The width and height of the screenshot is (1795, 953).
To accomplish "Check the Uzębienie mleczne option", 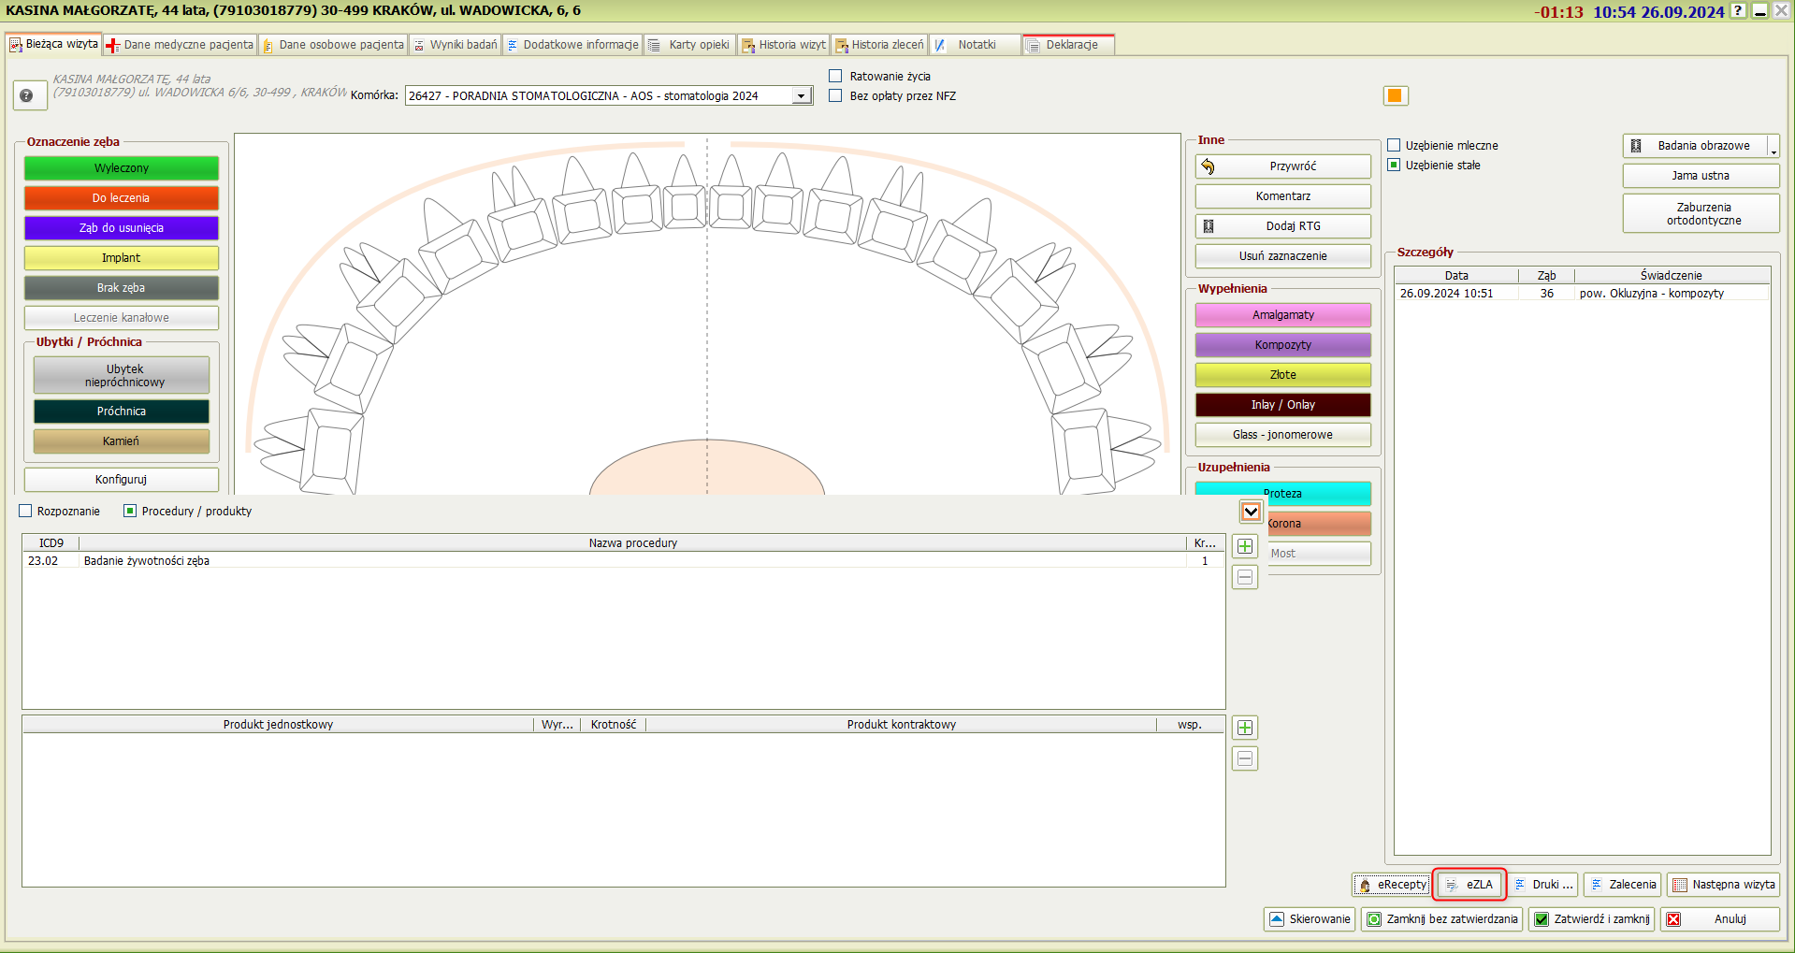I will click(x=1394, y=145).
